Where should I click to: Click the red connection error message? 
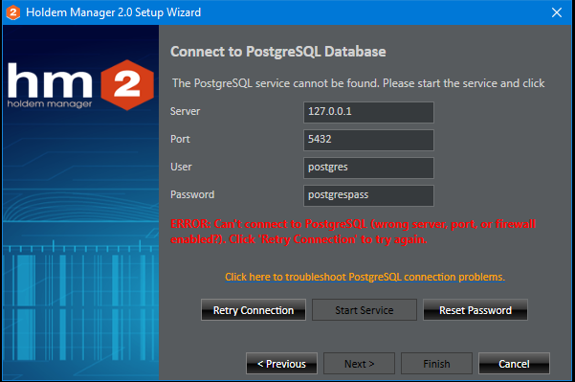353,232
